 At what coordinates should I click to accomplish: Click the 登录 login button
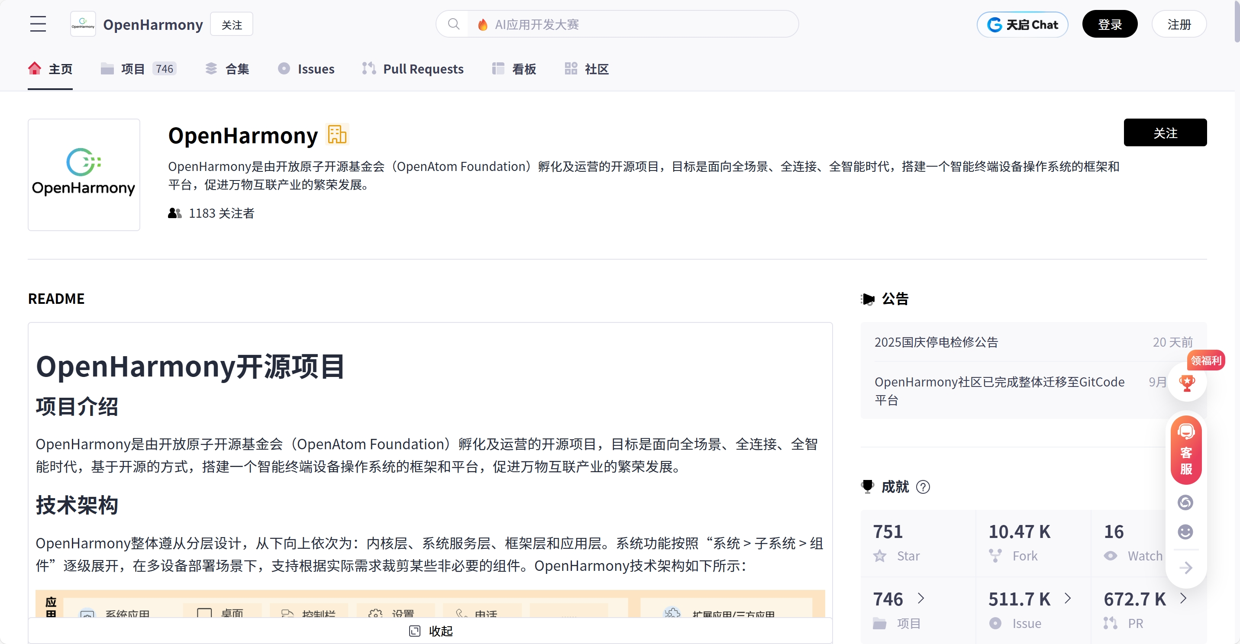1109,25
